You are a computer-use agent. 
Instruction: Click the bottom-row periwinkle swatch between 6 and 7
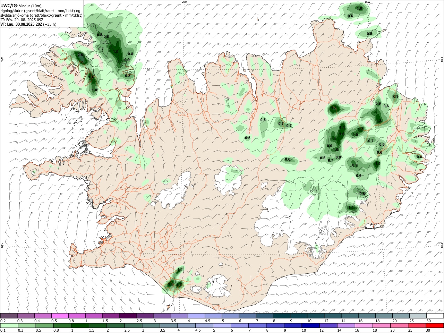coord(240,326)
